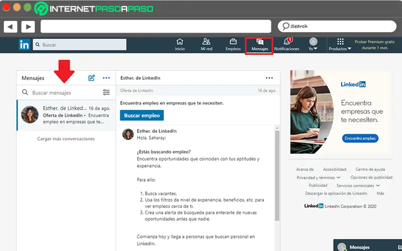Open message filter sliders icon
The height and width of the screenshot is (251, 402).
click(x=106, y=92)
